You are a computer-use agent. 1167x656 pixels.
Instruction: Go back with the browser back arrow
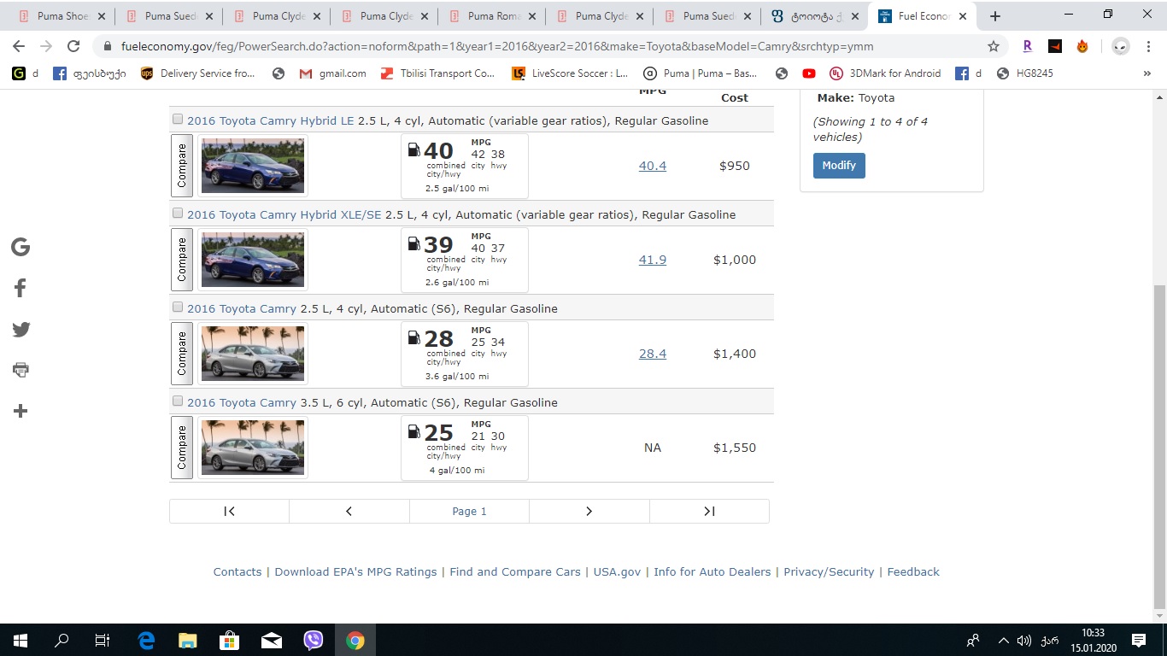[x=19, y=47]
